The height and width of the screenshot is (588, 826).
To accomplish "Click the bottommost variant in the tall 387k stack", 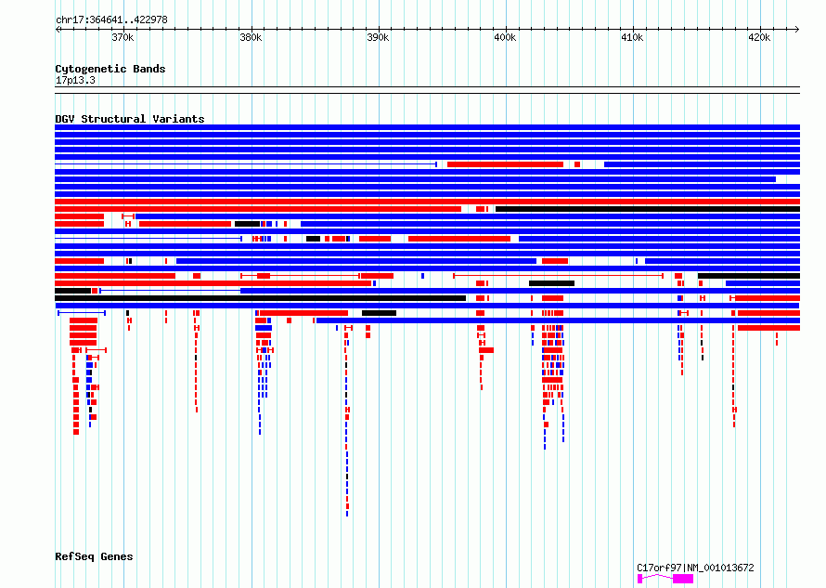I will pyautogui.click(x=347, y=514).
